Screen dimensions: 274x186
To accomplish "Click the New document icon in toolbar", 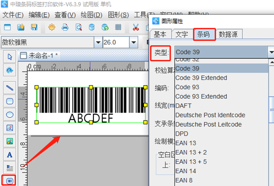I will pos(7,27).
